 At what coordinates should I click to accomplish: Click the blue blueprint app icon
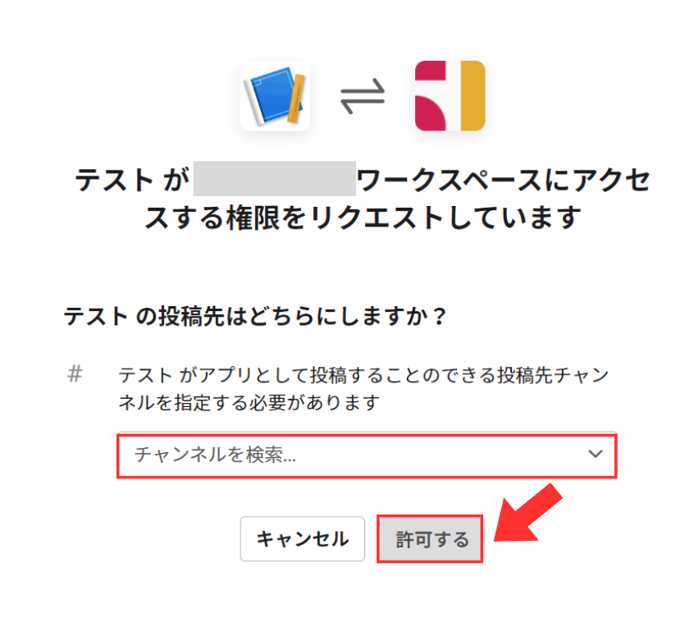[275, 95]
